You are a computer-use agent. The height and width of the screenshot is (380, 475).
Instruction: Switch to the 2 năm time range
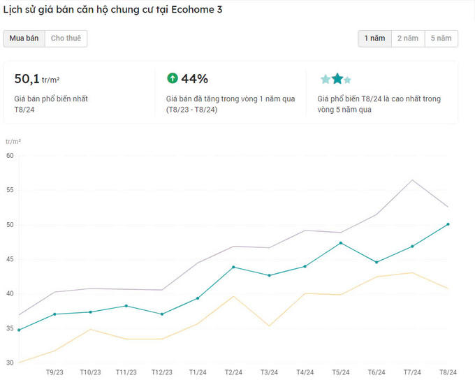tap(408, 38)
